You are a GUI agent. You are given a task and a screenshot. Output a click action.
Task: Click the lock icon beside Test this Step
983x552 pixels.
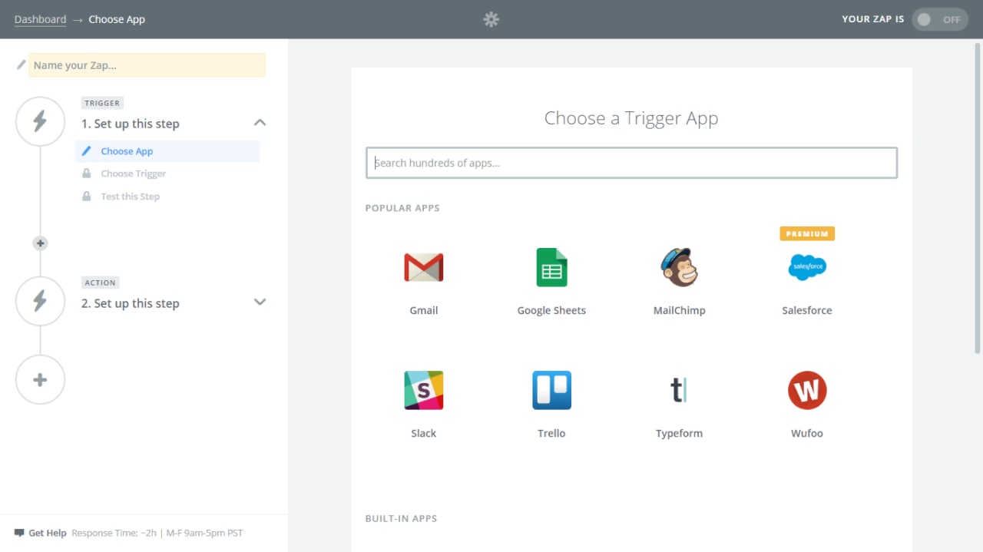tap(86, 197)
